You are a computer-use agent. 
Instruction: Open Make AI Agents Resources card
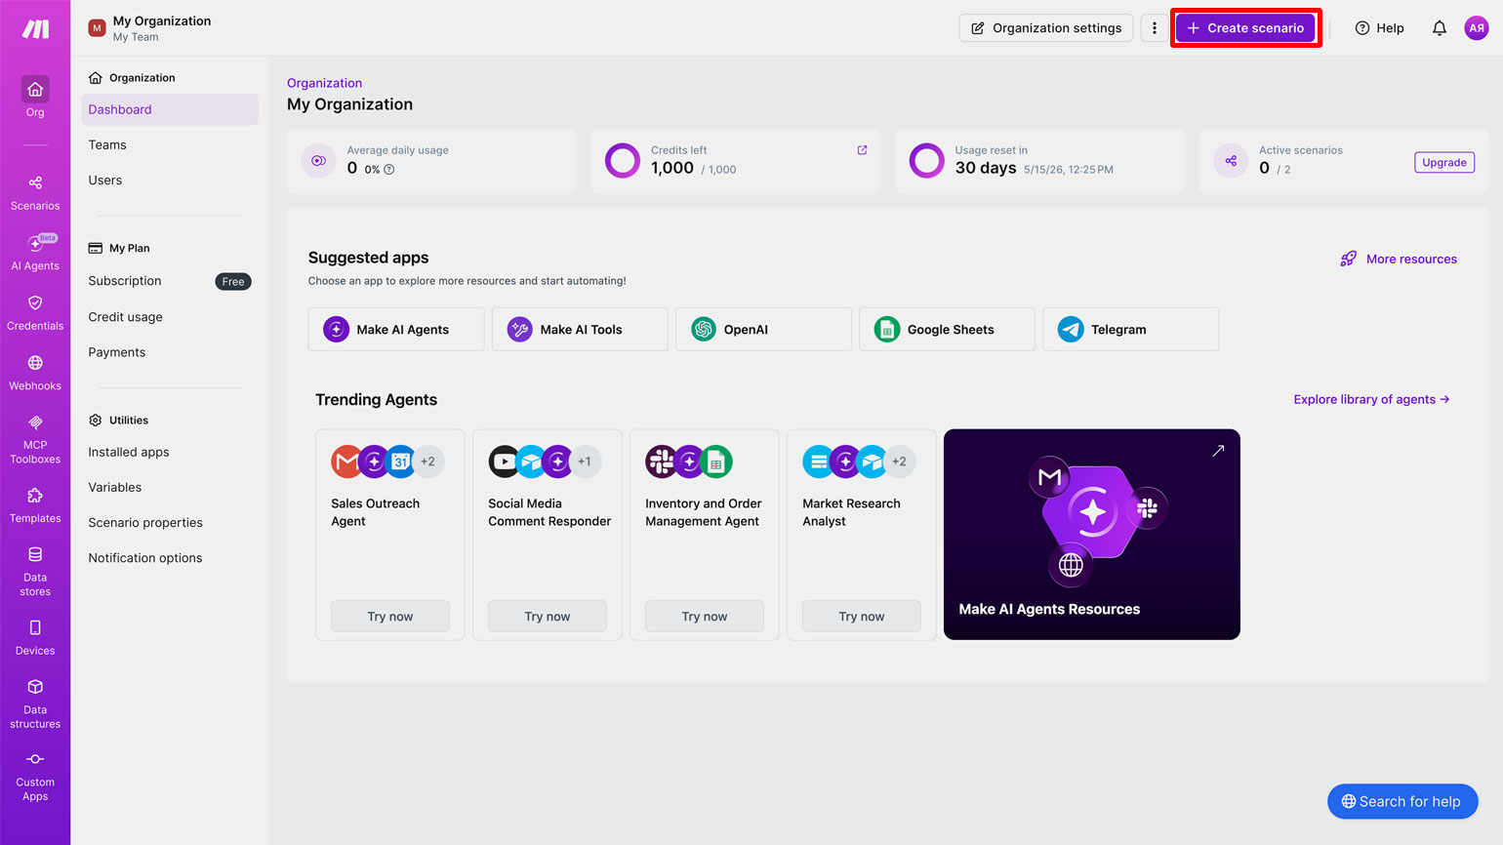[1091, 535]
